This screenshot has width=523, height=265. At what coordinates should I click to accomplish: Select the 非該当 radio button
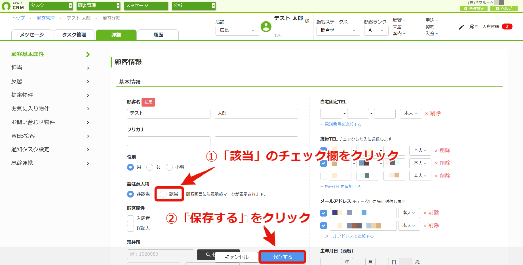point(130,194)
